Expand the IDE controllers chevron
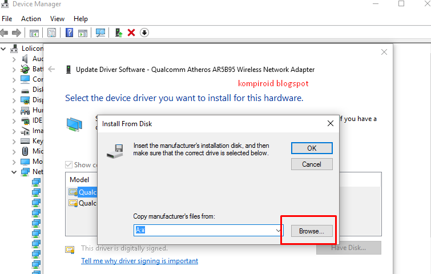This screenshot has width=431, height=274. tap(14, 121)
